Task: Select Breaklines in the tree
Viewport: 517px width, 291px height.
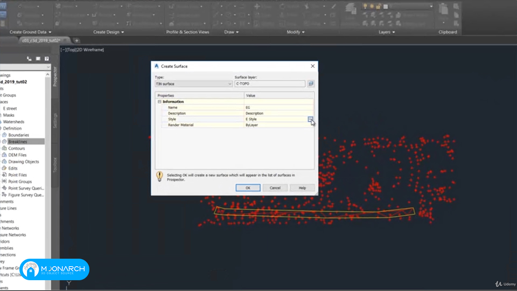Action: 18,142
